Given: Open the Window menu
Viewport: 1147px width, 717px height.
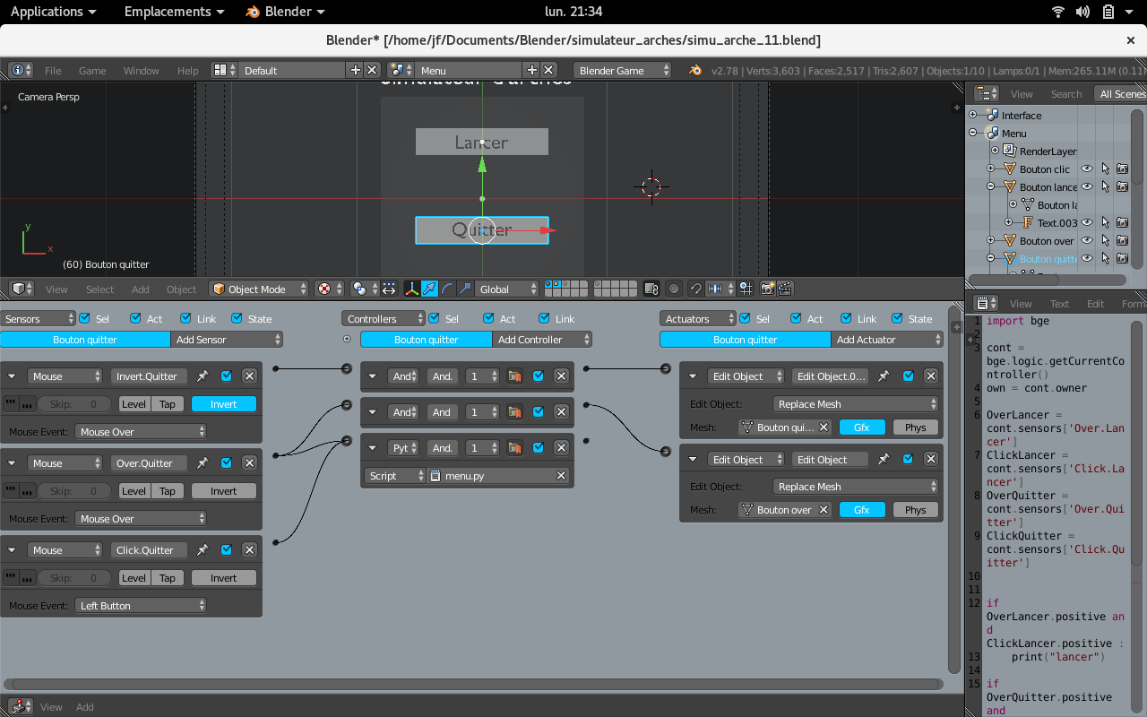Looking at the screenshot, I should 142,70.
